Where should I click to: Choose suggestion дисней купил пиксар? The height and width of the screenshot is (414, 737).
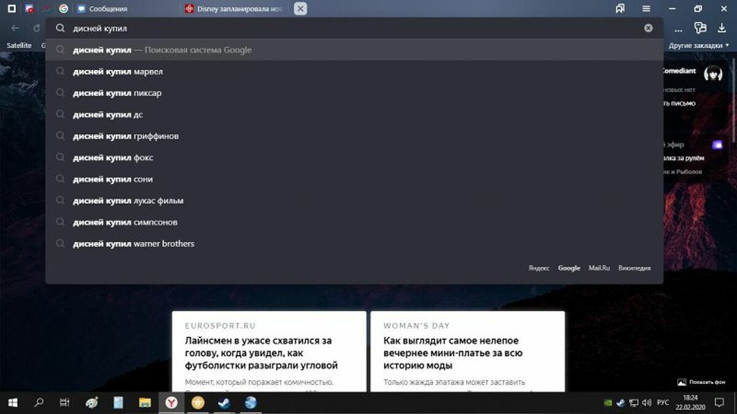117,93
